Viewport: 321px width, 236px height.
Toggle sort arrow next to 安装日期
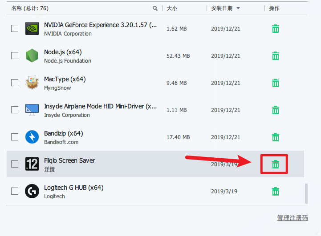(x=238, y=8)
